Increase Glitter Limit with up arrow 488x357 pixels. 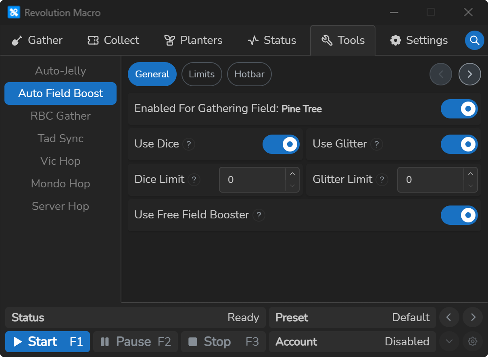pos(471,174)
